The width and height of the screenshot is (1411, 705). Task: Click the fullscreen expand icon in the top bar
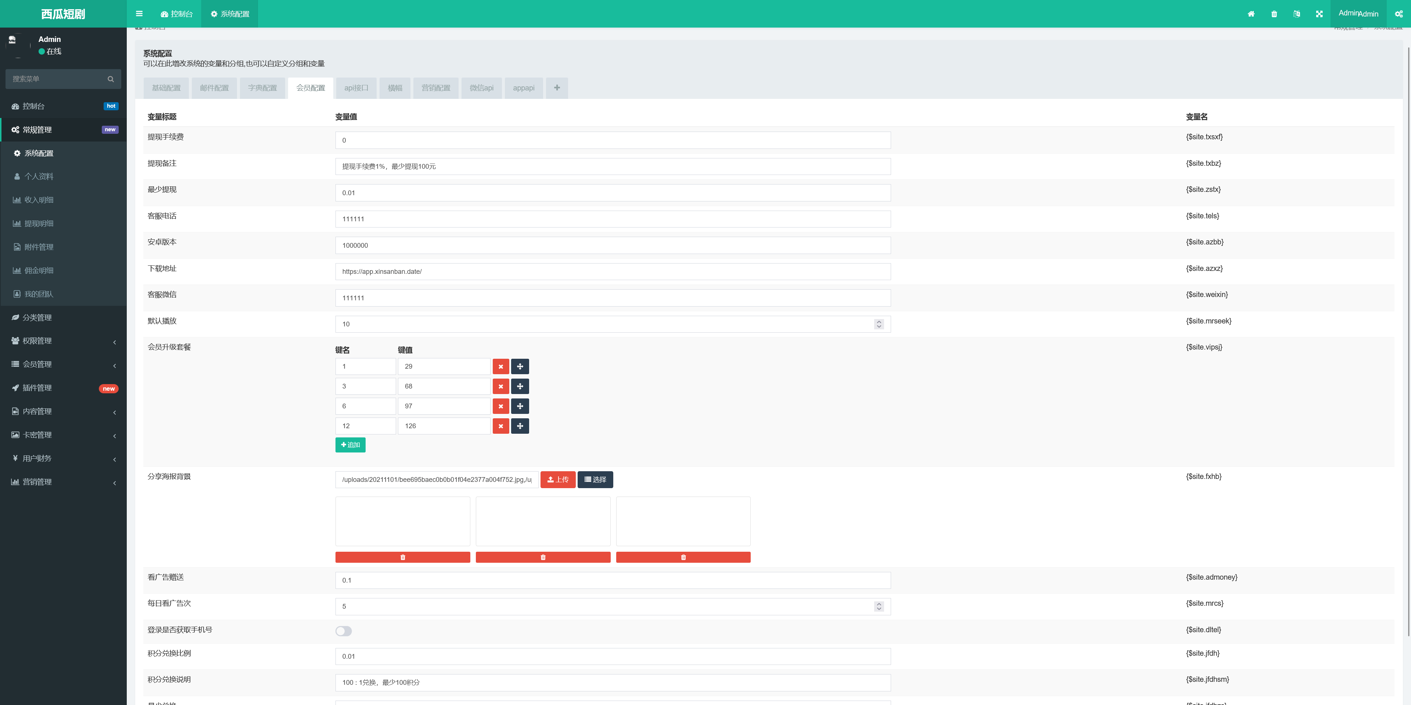(x=1319, y=14)
